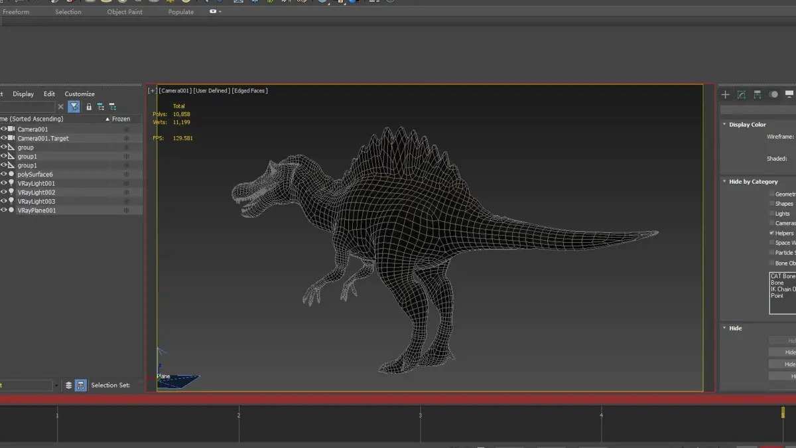796x448 pixels.
Task: Click the yellow time slider marker on timeline
Action: (x=783, y=413)
